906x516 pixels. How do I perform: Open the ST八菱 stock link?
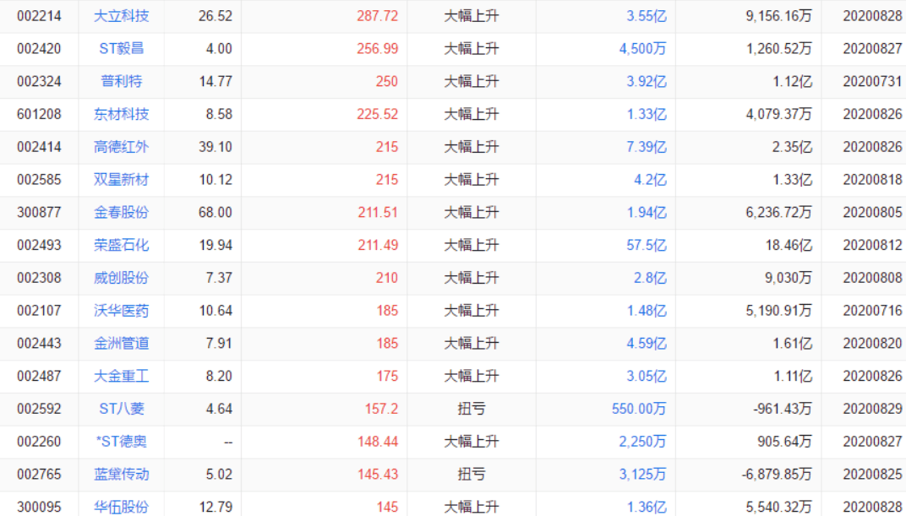[x=122, y=409]
